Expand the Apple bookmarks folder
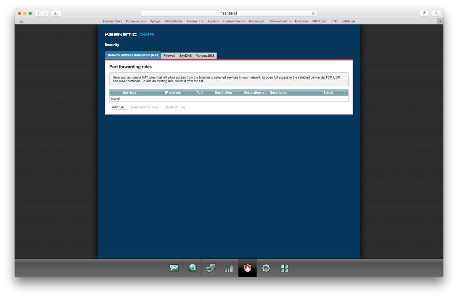The width and height of the screenshot is (458, 298). pos(213,21)
